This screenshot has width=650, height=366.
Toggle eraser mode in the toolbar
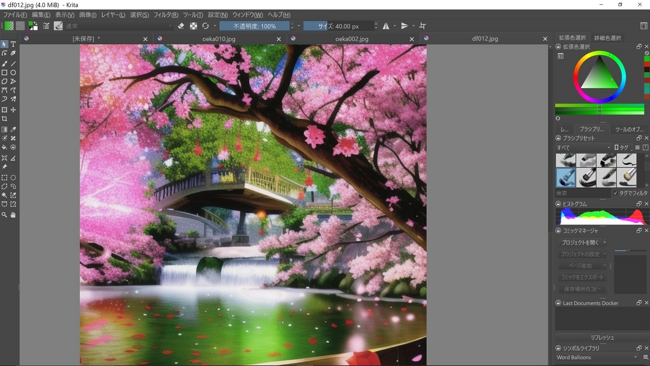click(x=180, y=25)
